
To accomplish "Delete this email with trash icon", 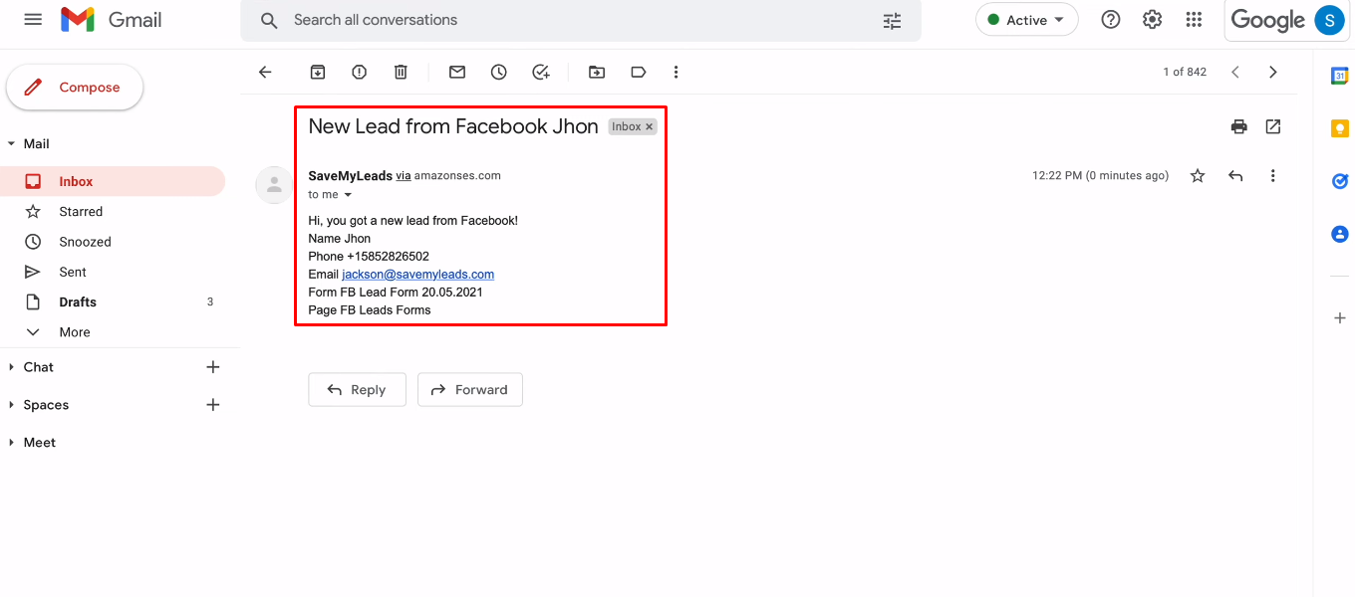I will click(401, 72).
